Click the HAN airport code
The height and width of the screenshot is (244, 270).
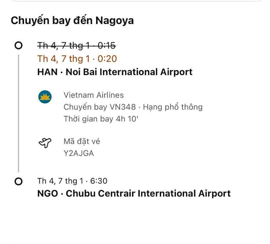(x=47, y=72)
